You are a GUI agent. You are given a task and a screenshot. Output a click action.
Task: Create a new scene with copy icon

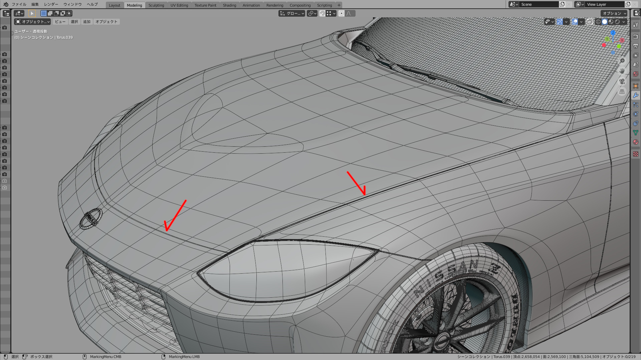[562, 4]
